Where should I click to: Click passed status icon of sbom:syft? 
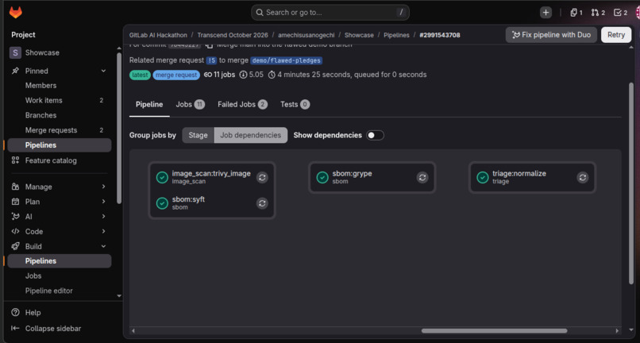pyautogui.click(x=162, y=203)
